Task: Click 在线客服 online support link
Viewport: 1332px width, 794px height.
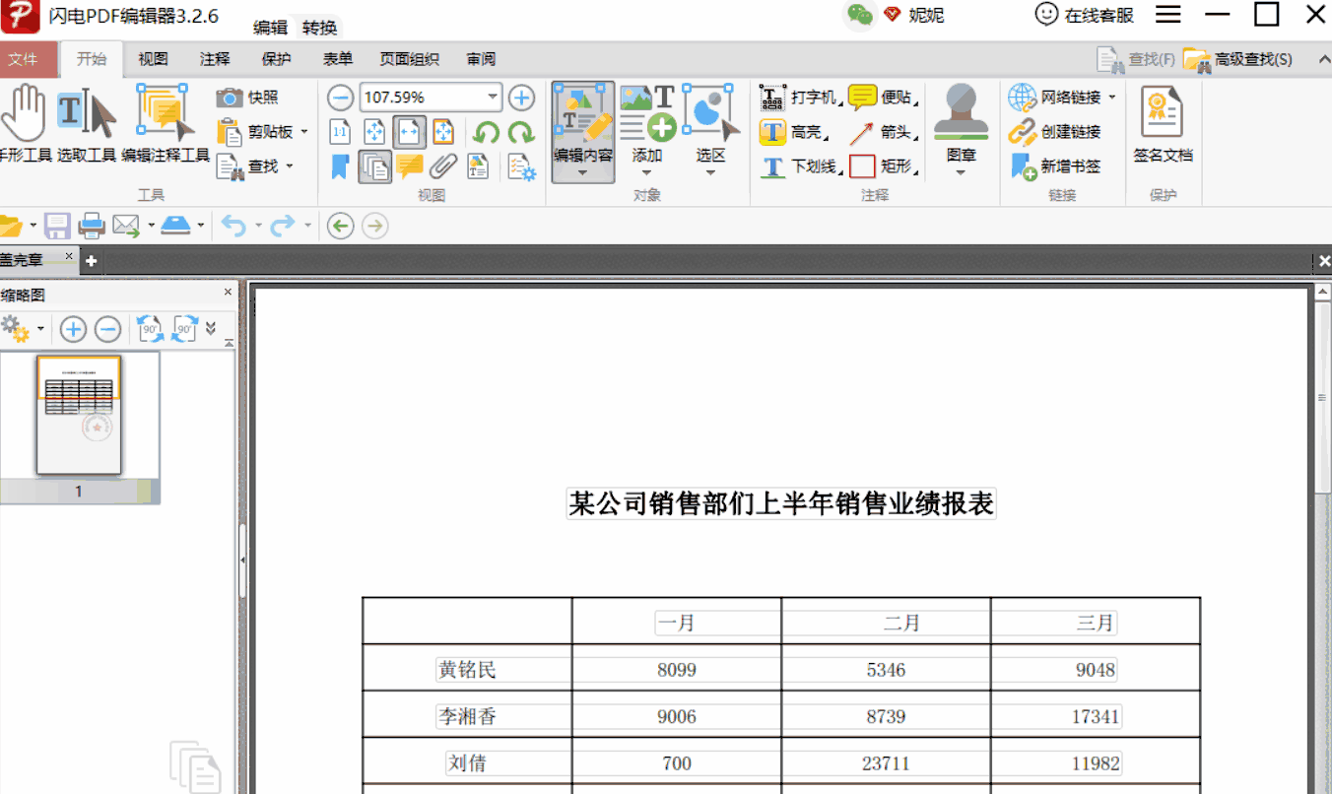Action: [1085, 15]
